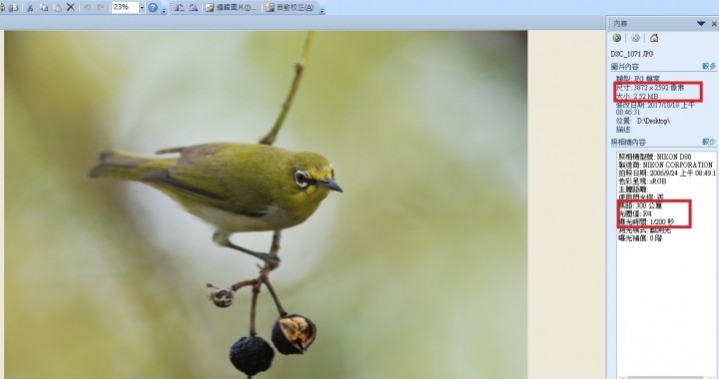Viewport: 719px width, 379px height.
Task: Click the Paste clipboard icon
Action: coord(57,7)
